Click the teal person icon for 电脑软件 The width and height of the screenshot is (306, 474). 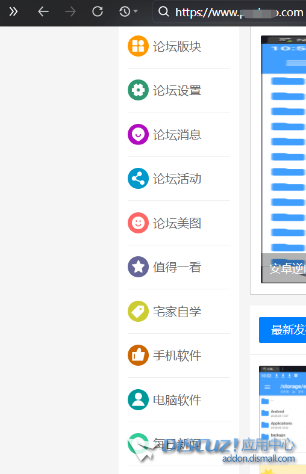click(138, 399)
